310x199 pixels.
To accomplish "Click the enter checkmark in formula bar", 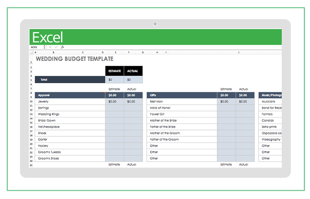I will 57,47.
